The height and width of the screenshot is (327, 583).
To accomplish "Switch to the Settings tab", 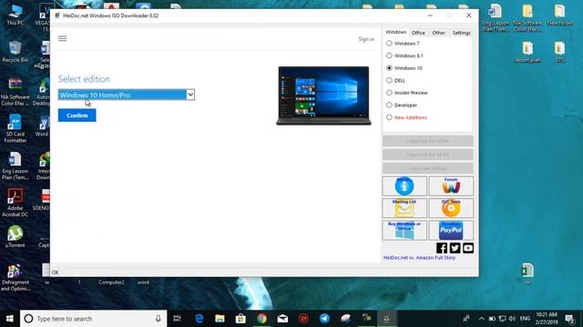I will tap(462, 33).
